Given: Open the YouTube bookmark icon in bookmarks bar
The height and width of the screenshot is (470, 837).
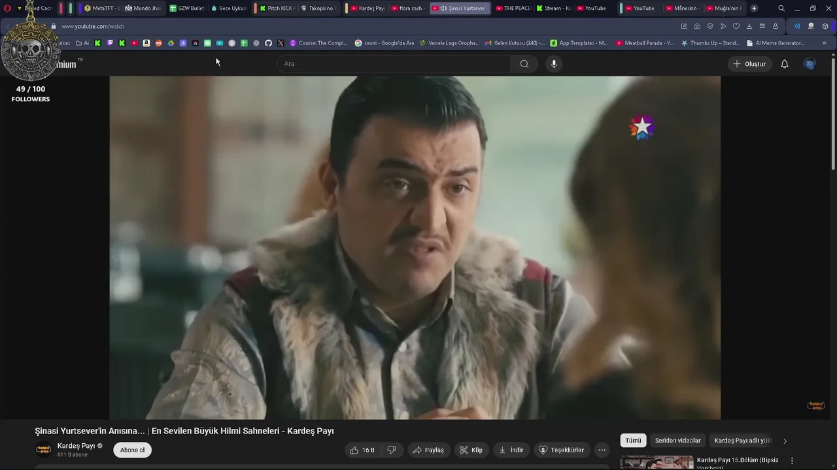Looking at the screenshot, I should [x=134, y=43].
